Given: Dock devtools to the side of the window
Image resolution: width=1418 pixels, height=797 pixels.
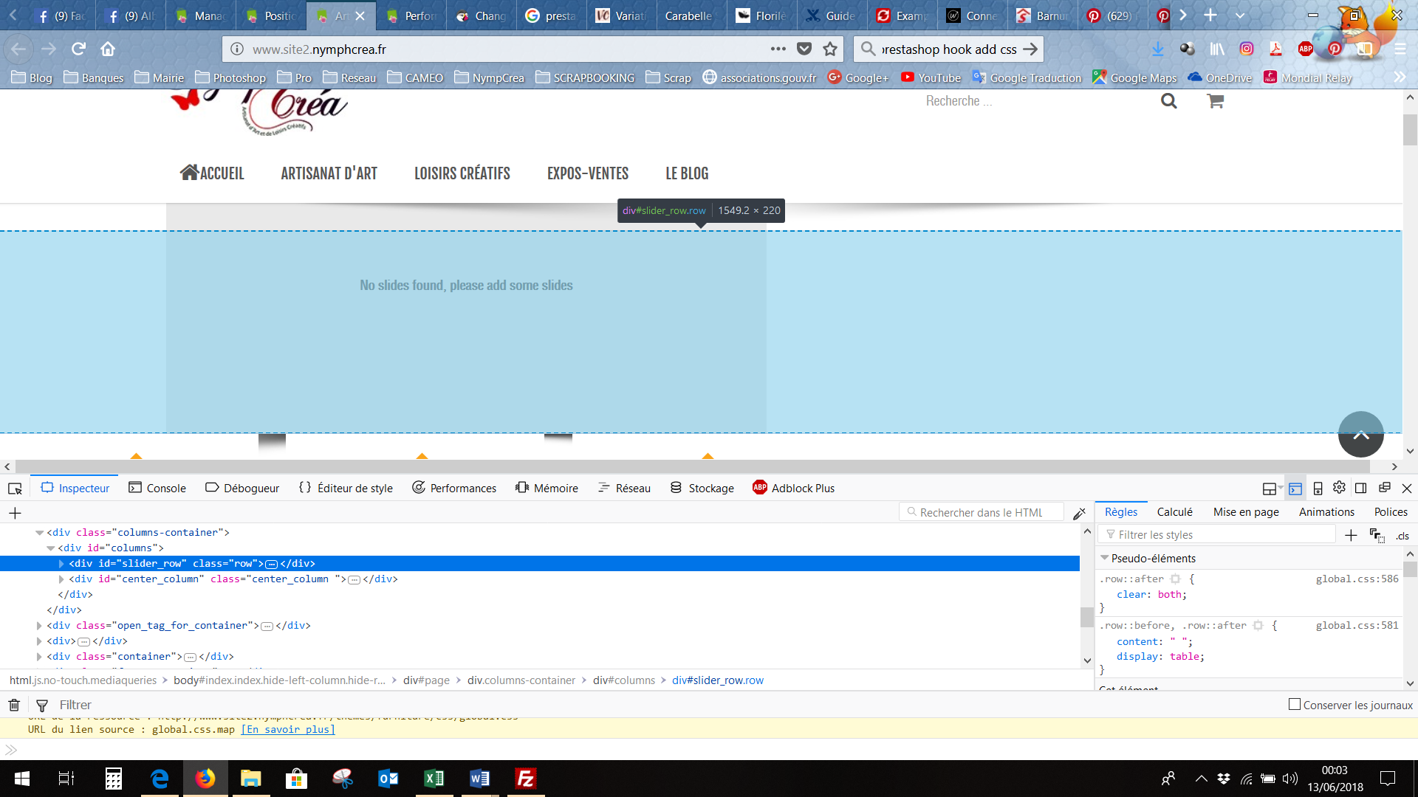Looking at the screenshot, I should coord(1361,489).
